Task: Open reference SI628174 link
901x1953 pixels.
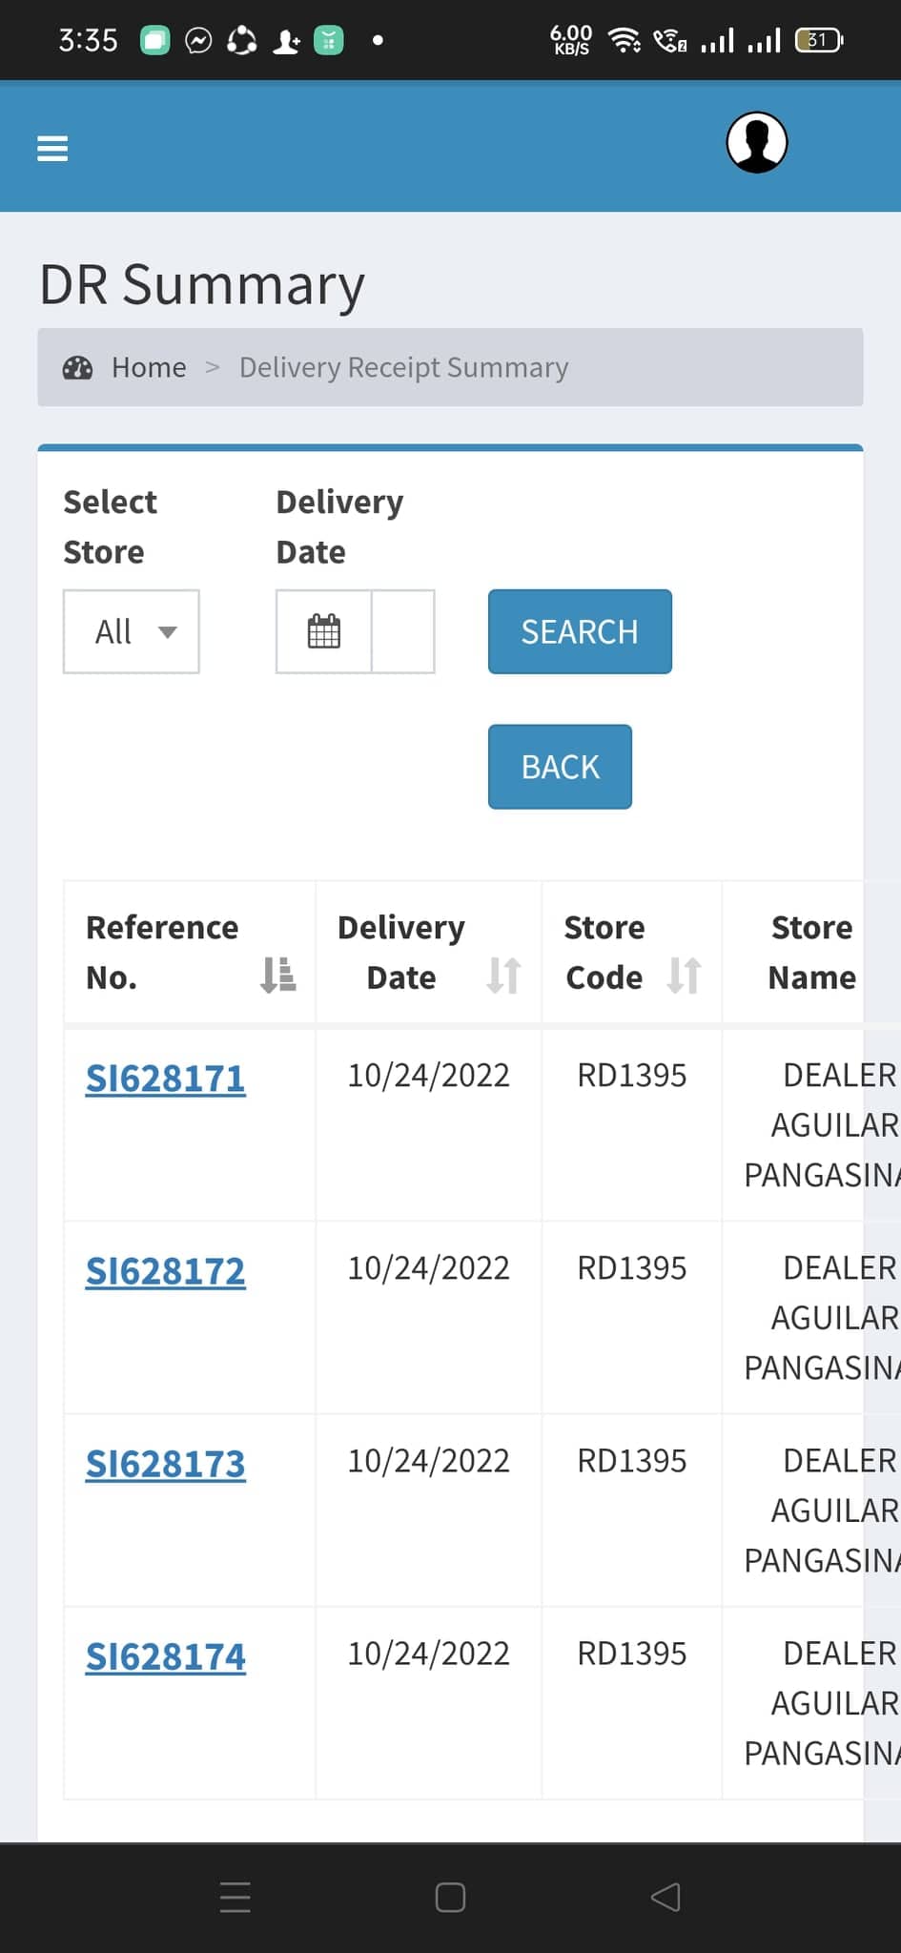Action: [x=166, y=1656]
